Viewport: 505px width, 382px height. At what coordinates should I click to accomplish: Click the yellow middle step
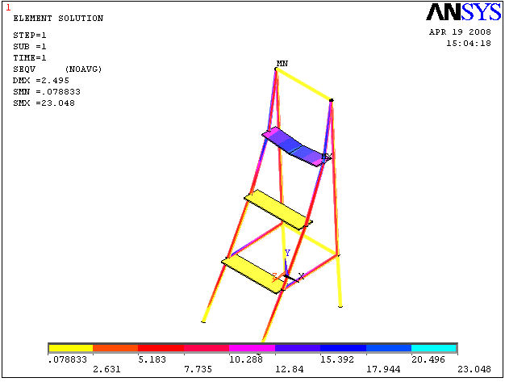click(x=278, y=210)
